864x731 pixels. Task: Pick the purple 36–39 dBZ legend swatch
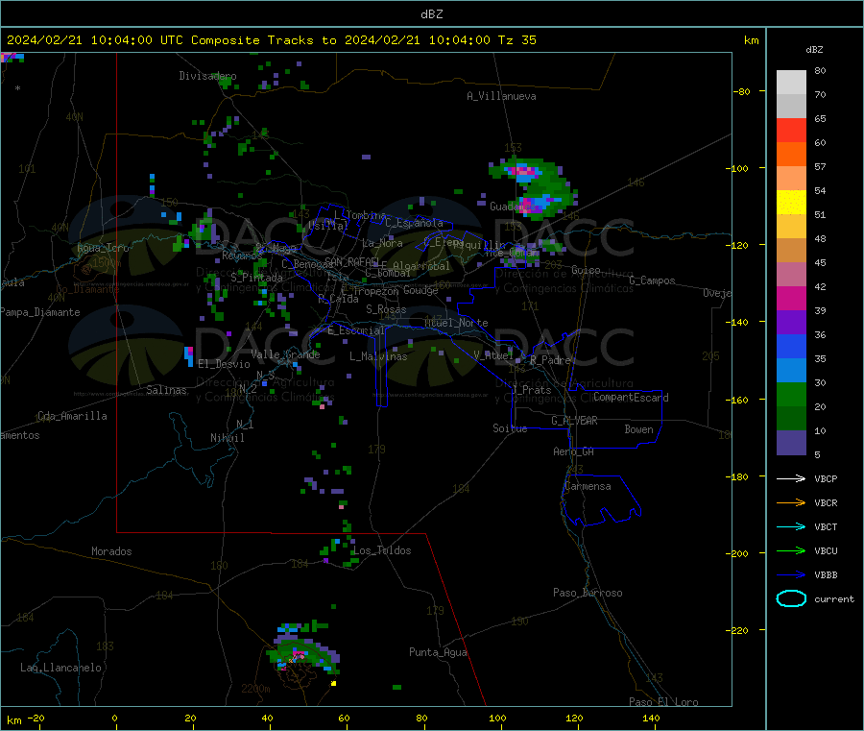[x=791, y=323]
